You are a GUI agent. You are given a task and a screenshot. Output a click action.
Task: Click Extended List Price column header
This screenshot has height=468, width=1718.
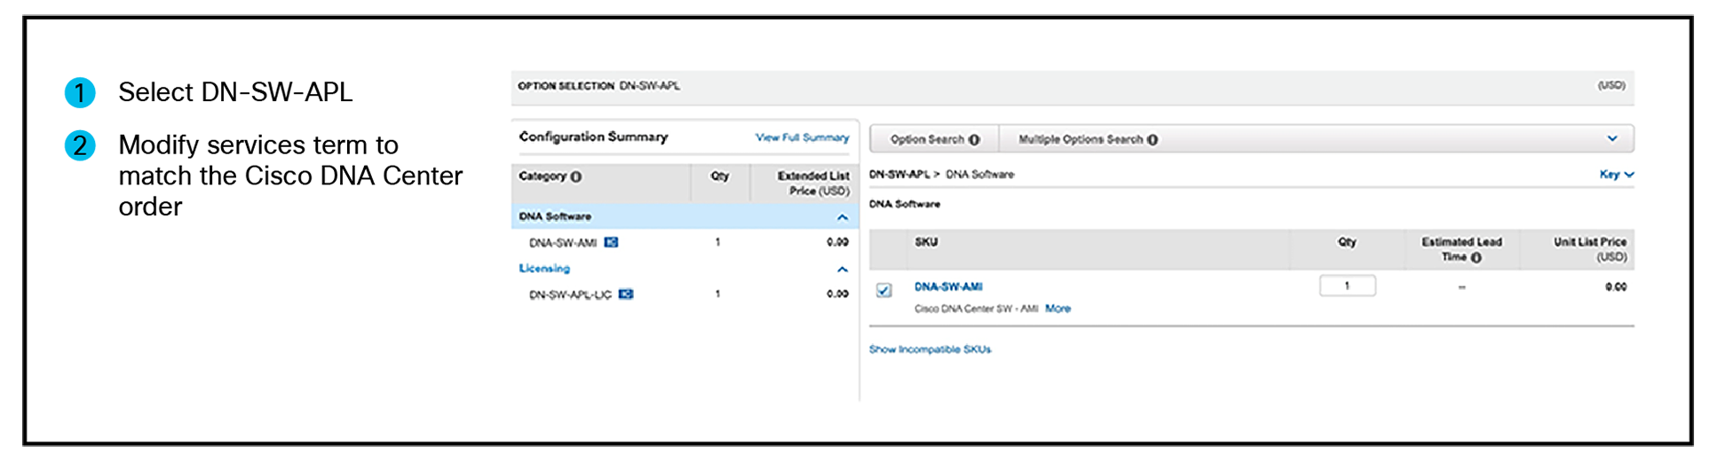[813, 183]
